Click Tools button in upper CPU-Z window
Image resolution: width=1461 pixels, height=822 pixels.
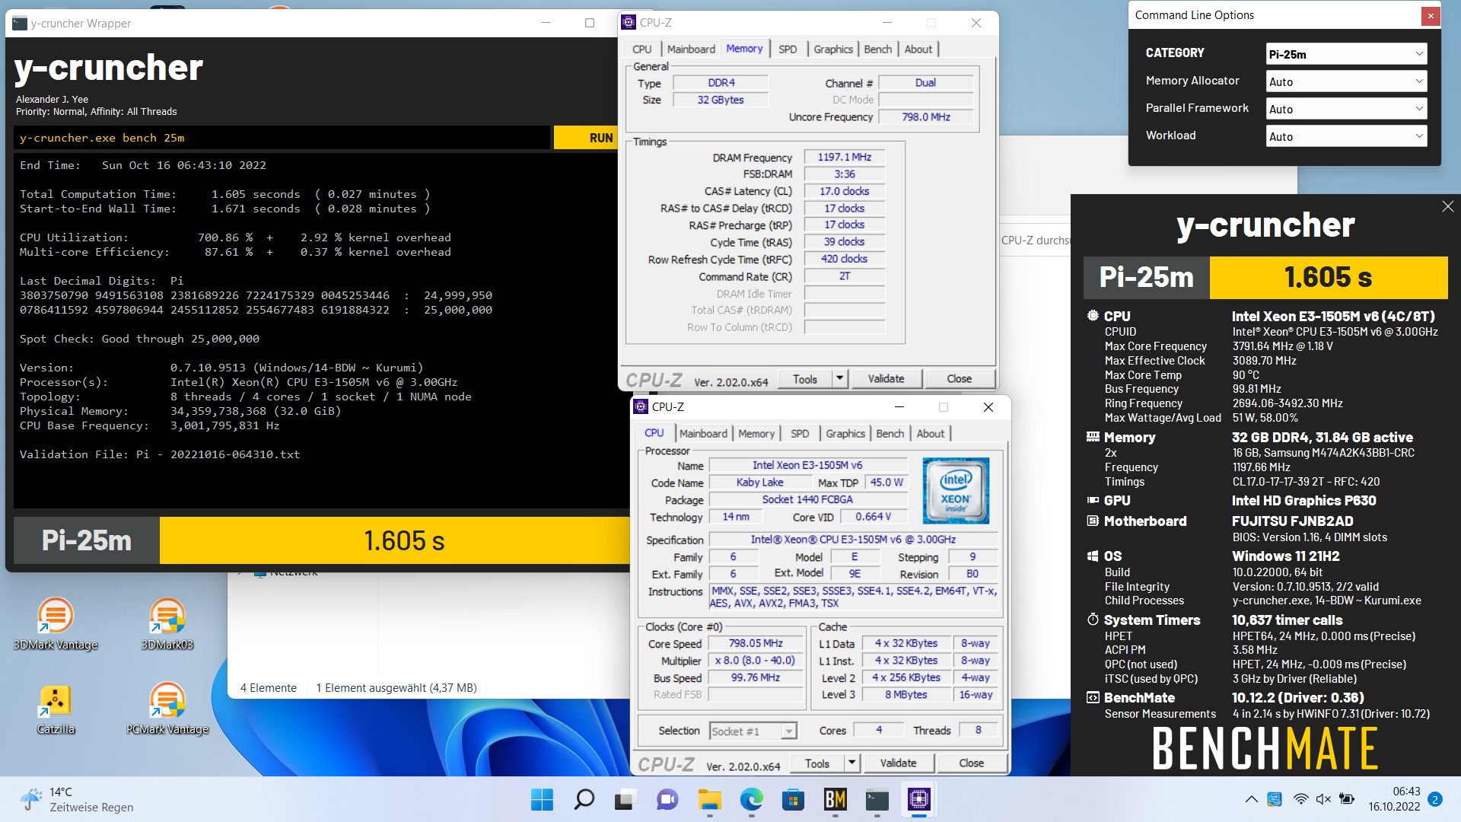(x=805, y=378)
